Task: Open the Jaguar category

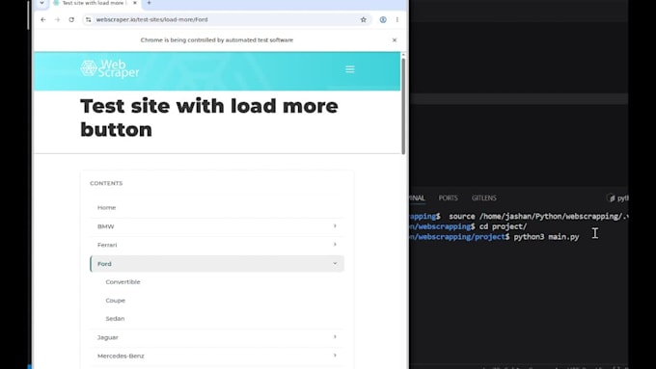Action: [108, 337]
